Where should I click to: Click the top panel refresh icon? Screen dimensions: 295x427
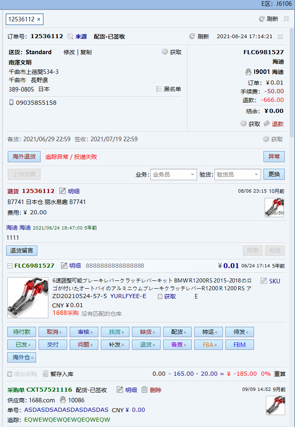261,19
